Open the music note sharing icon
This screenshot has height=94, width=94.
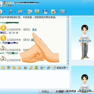pos(31,68)
